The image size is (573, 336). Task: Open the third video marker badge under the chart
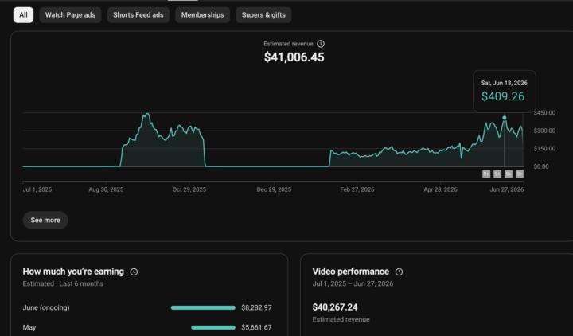tap(509, 174)
